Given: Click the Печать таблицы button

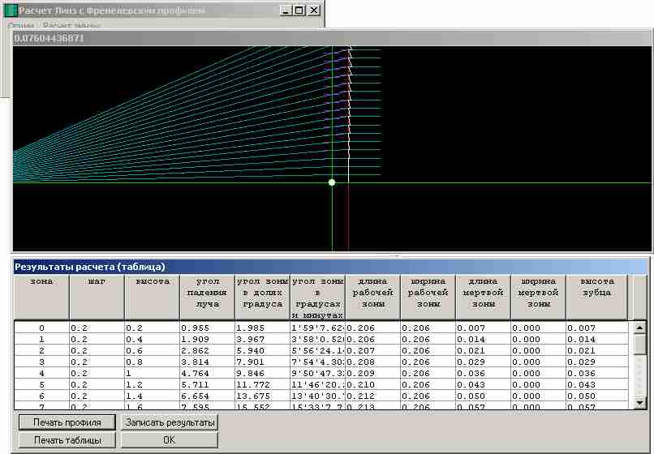Looking at the screenshot, I should click(68, 439).
